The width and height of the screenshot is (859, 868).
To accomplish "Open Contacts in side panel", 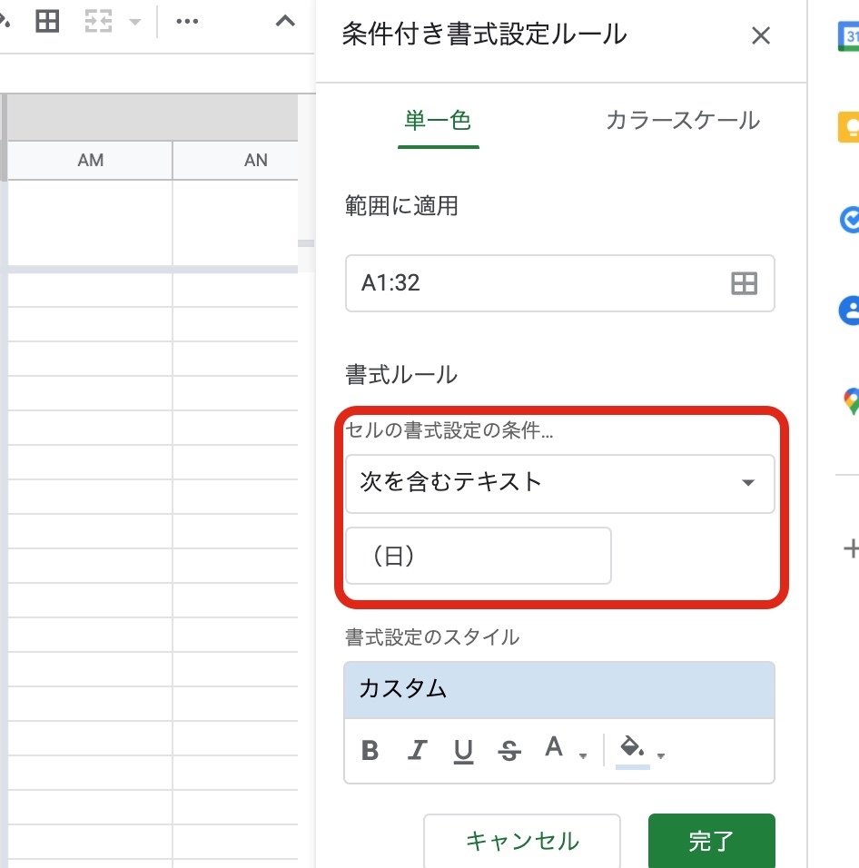I will pos(850,311).
